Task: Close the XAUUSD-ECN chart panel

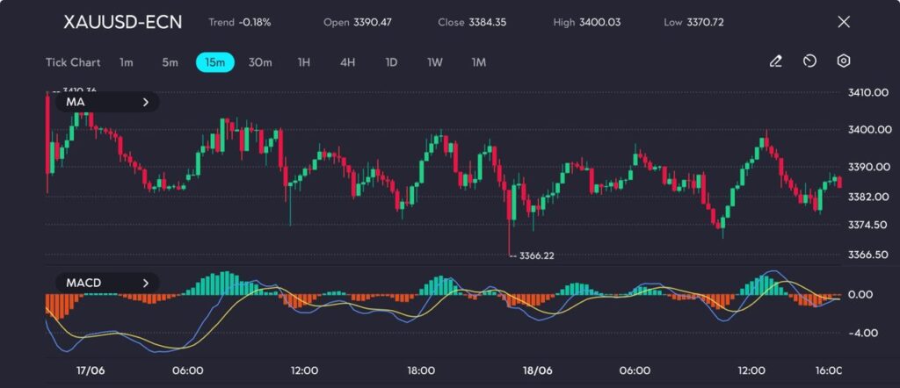Action: (844, 22)
